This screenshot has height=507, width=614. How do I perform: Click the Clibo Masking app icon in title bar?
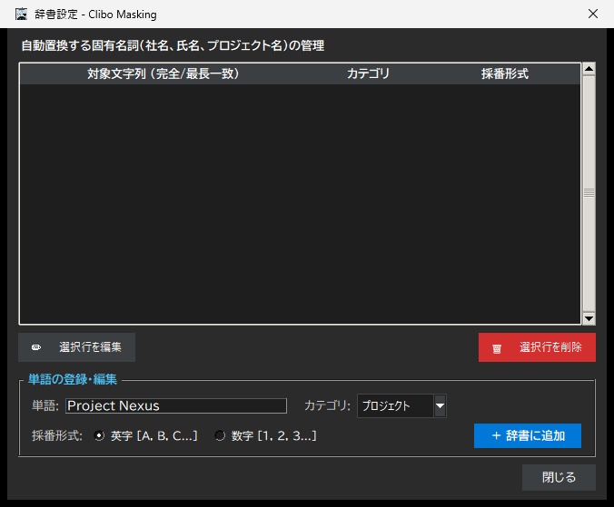pyautogui.click(x=21, y=15)
